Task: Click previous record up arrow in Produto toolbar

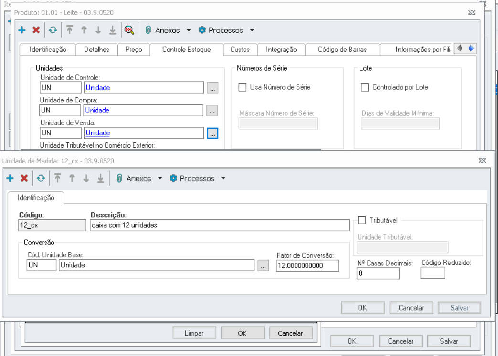Action: 84,30
